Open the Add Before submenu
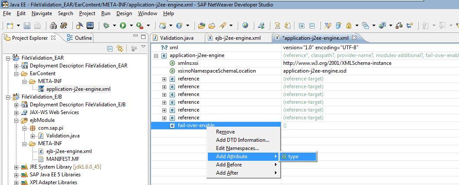 (x=243, y=165)
